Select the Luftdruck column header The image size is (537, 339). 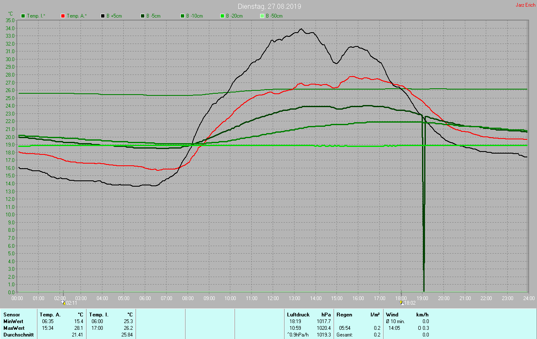298,314
